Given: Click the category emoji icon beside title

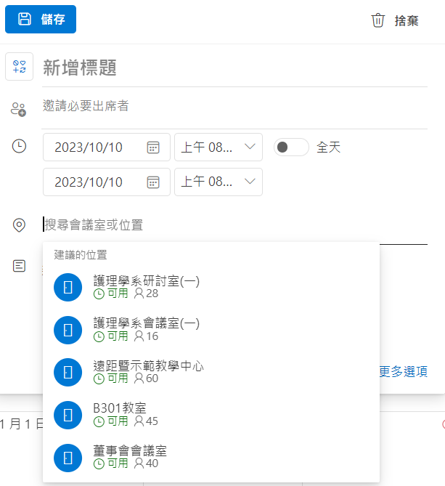Looking at the screenshot, I should (x=19, y=67).
